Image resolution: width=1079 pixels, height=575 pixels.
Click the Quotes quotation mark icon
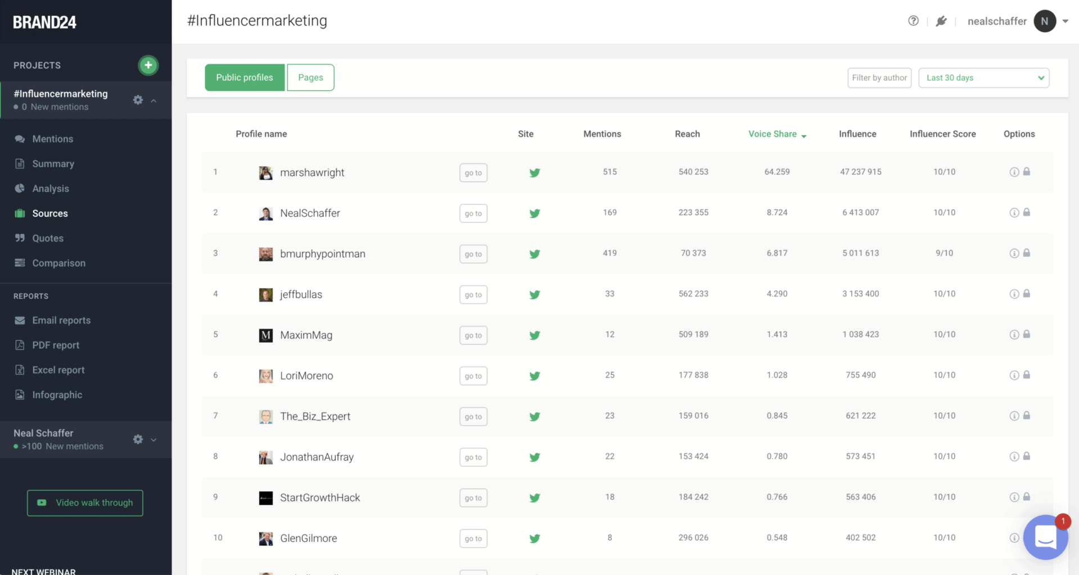20,238
